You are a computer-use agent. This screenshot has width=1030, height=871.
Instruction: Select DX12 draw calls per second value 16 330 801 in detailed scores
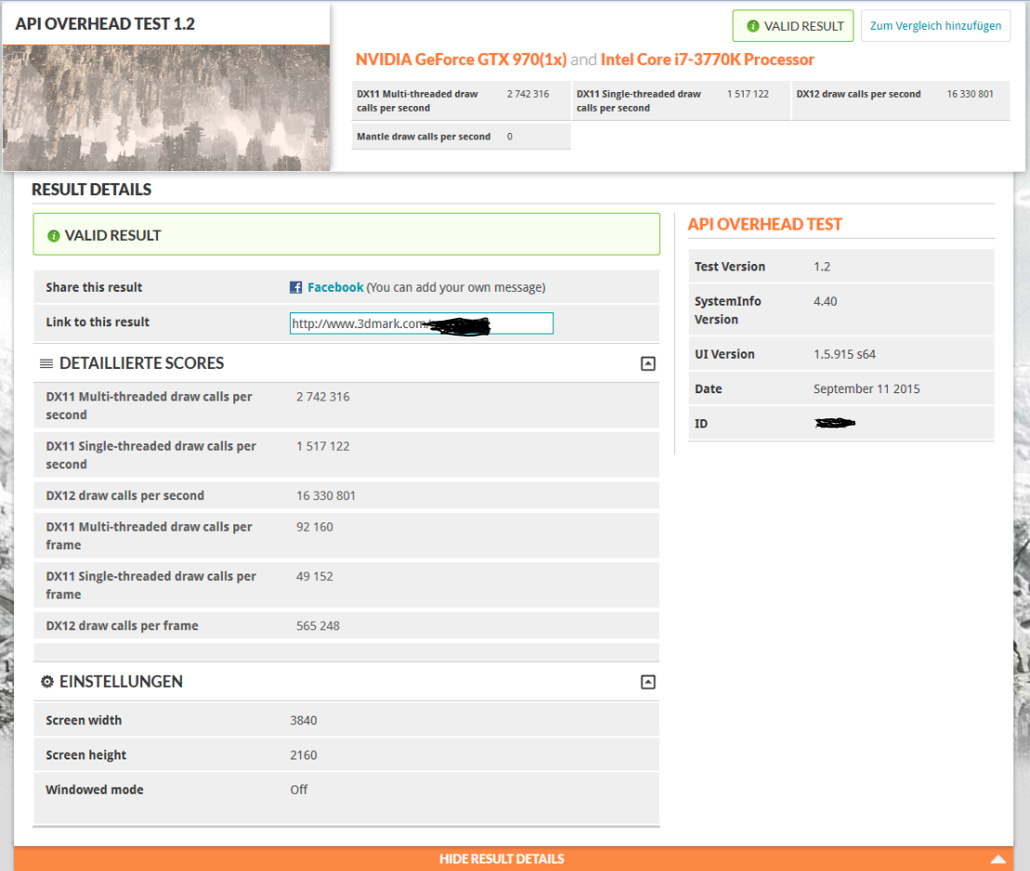[325, 495]
